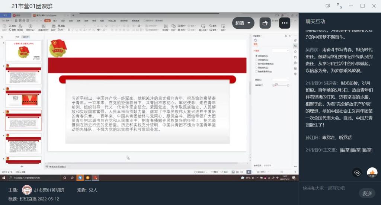Select the 渐变填充 gradient fill radio button

point(256,60)
